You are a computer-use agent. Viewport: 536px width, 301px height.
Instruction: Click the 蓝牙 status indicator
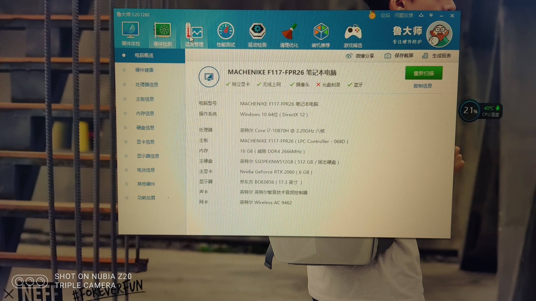pyautogui.click(x=355, y=85)
